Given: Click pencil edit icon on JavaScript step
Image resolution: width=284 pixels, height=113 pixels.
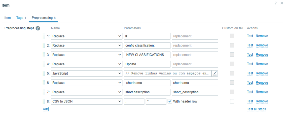Looking at the screenshot, I should click(215, 73).
